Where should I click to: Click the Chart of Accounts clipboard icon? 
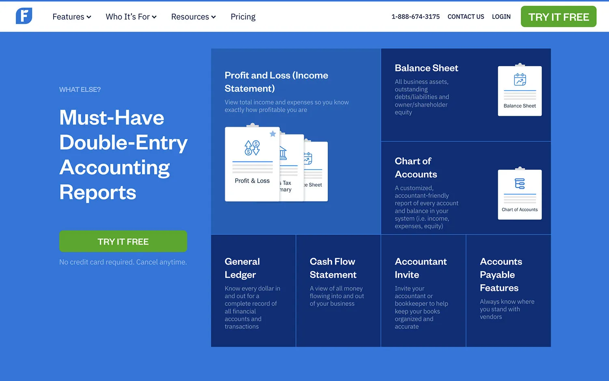520,194
